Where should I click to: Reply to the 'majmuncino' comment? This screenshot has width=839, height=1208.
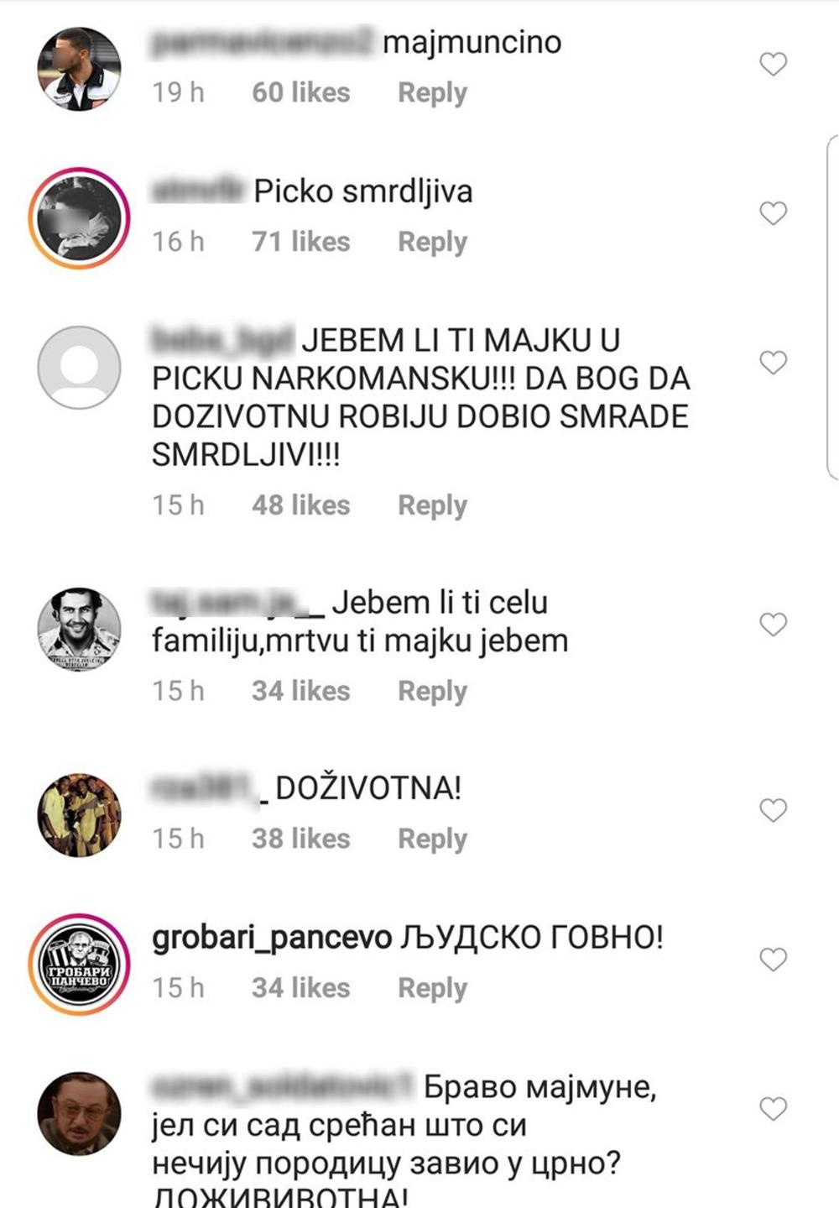(x=432, y=92)
